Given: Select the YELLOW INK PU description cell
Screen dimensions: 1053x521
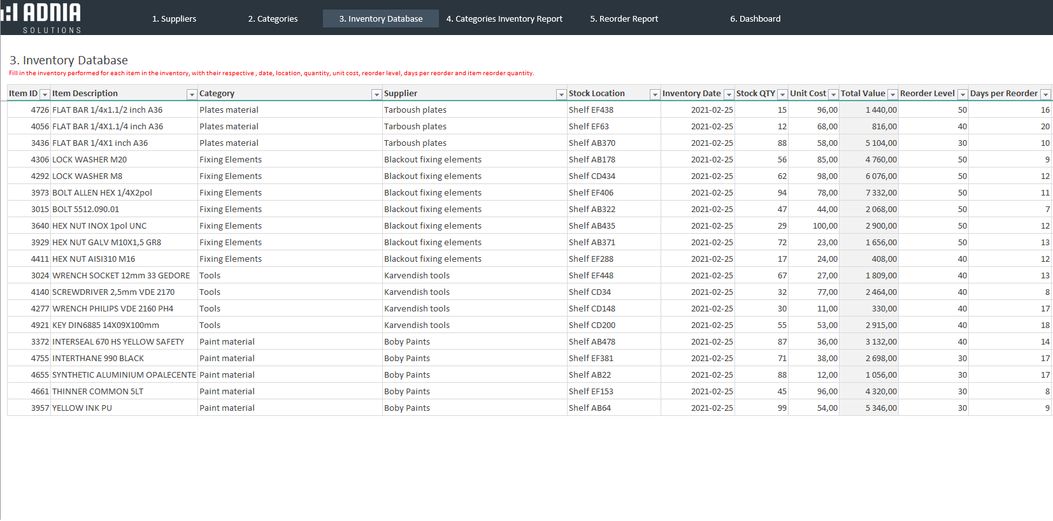Looking at the screenshot, I should pyautogui.click(x=82, y=408).
